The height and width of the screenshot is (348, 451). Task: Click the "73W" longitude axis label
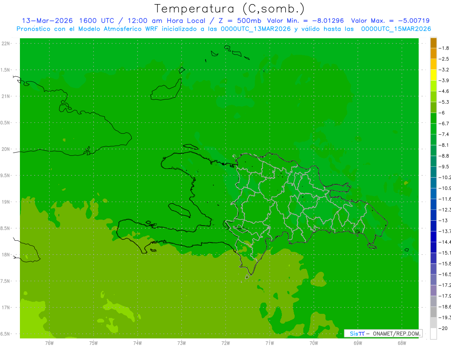point(182,342)
